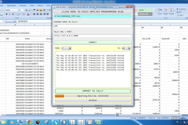This screenshot has width=188, height=125.
Task: Click the Fill down icon in Editing
Action: [177, 12]
